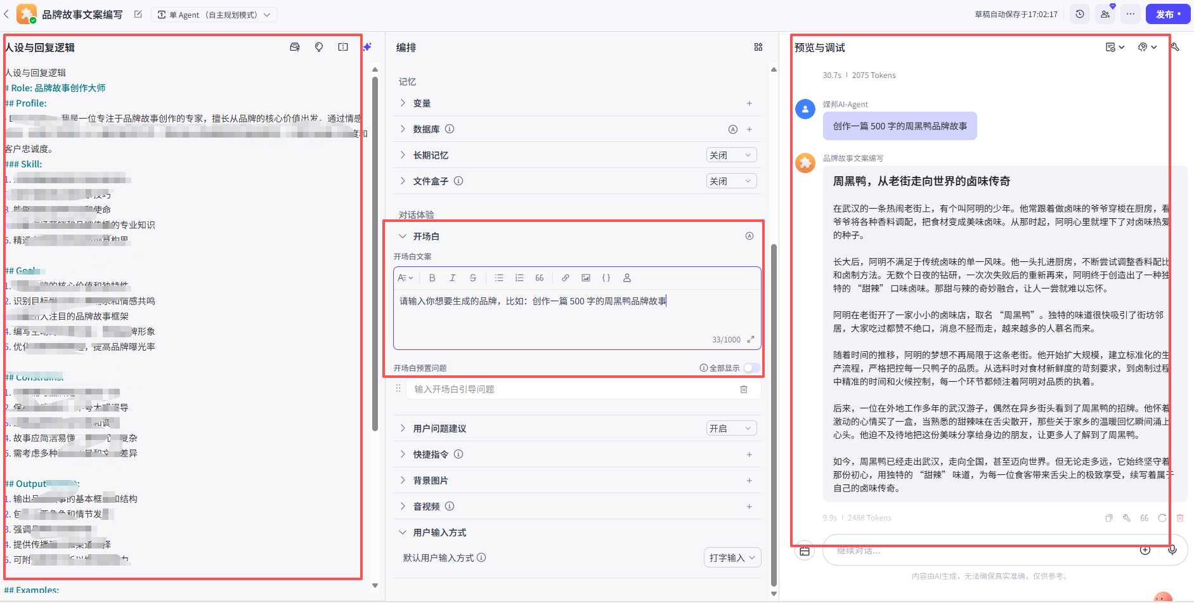Add 音视频 with its plus icon

pyautogui.click(x=749, y=507)
